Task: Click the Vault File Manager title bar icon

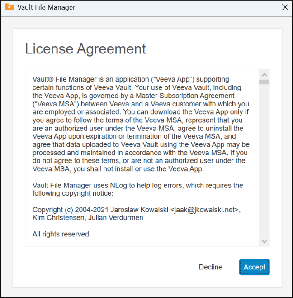Action: 9,7
